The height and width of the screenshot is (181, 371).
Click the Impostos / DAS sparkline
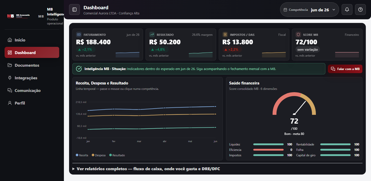pyautogui.click(x=274, y=54)
